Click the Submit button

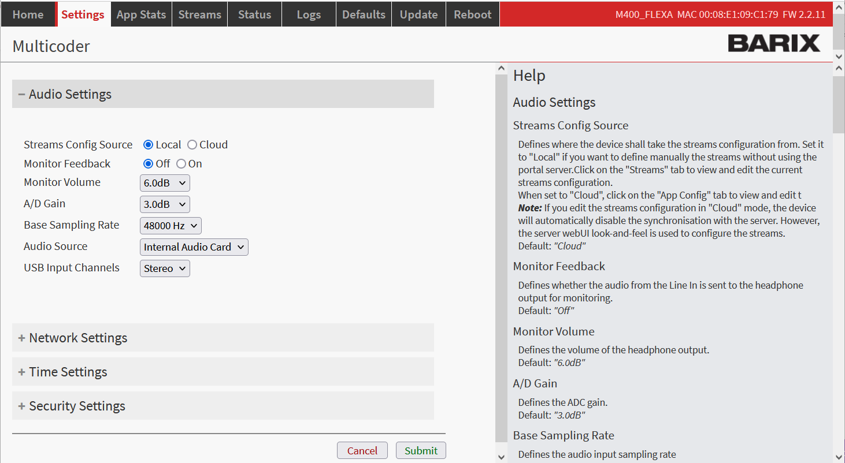[421, 451]
